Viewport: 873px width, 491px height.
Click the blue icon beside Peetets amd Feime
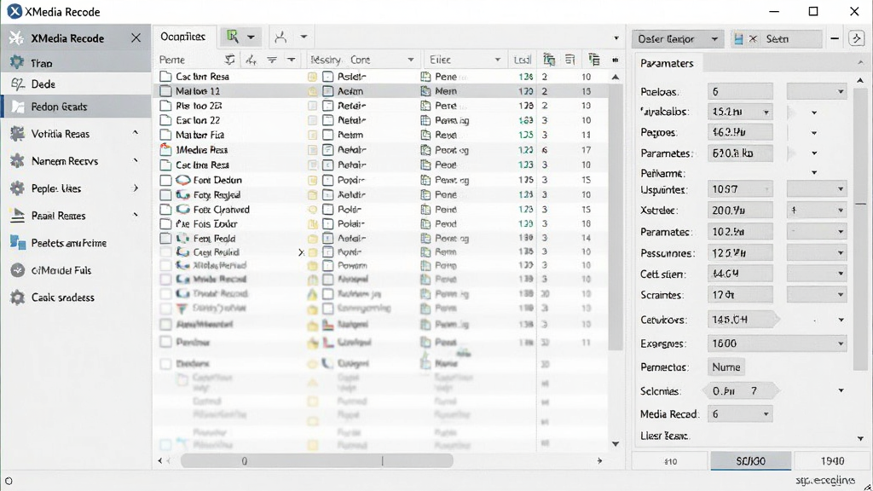coord(17,243)
